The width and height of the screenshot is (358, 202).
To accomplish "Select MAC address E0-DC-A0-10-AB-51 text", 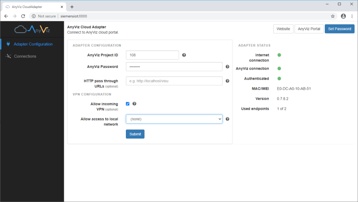I will click(x=294, y=89).
